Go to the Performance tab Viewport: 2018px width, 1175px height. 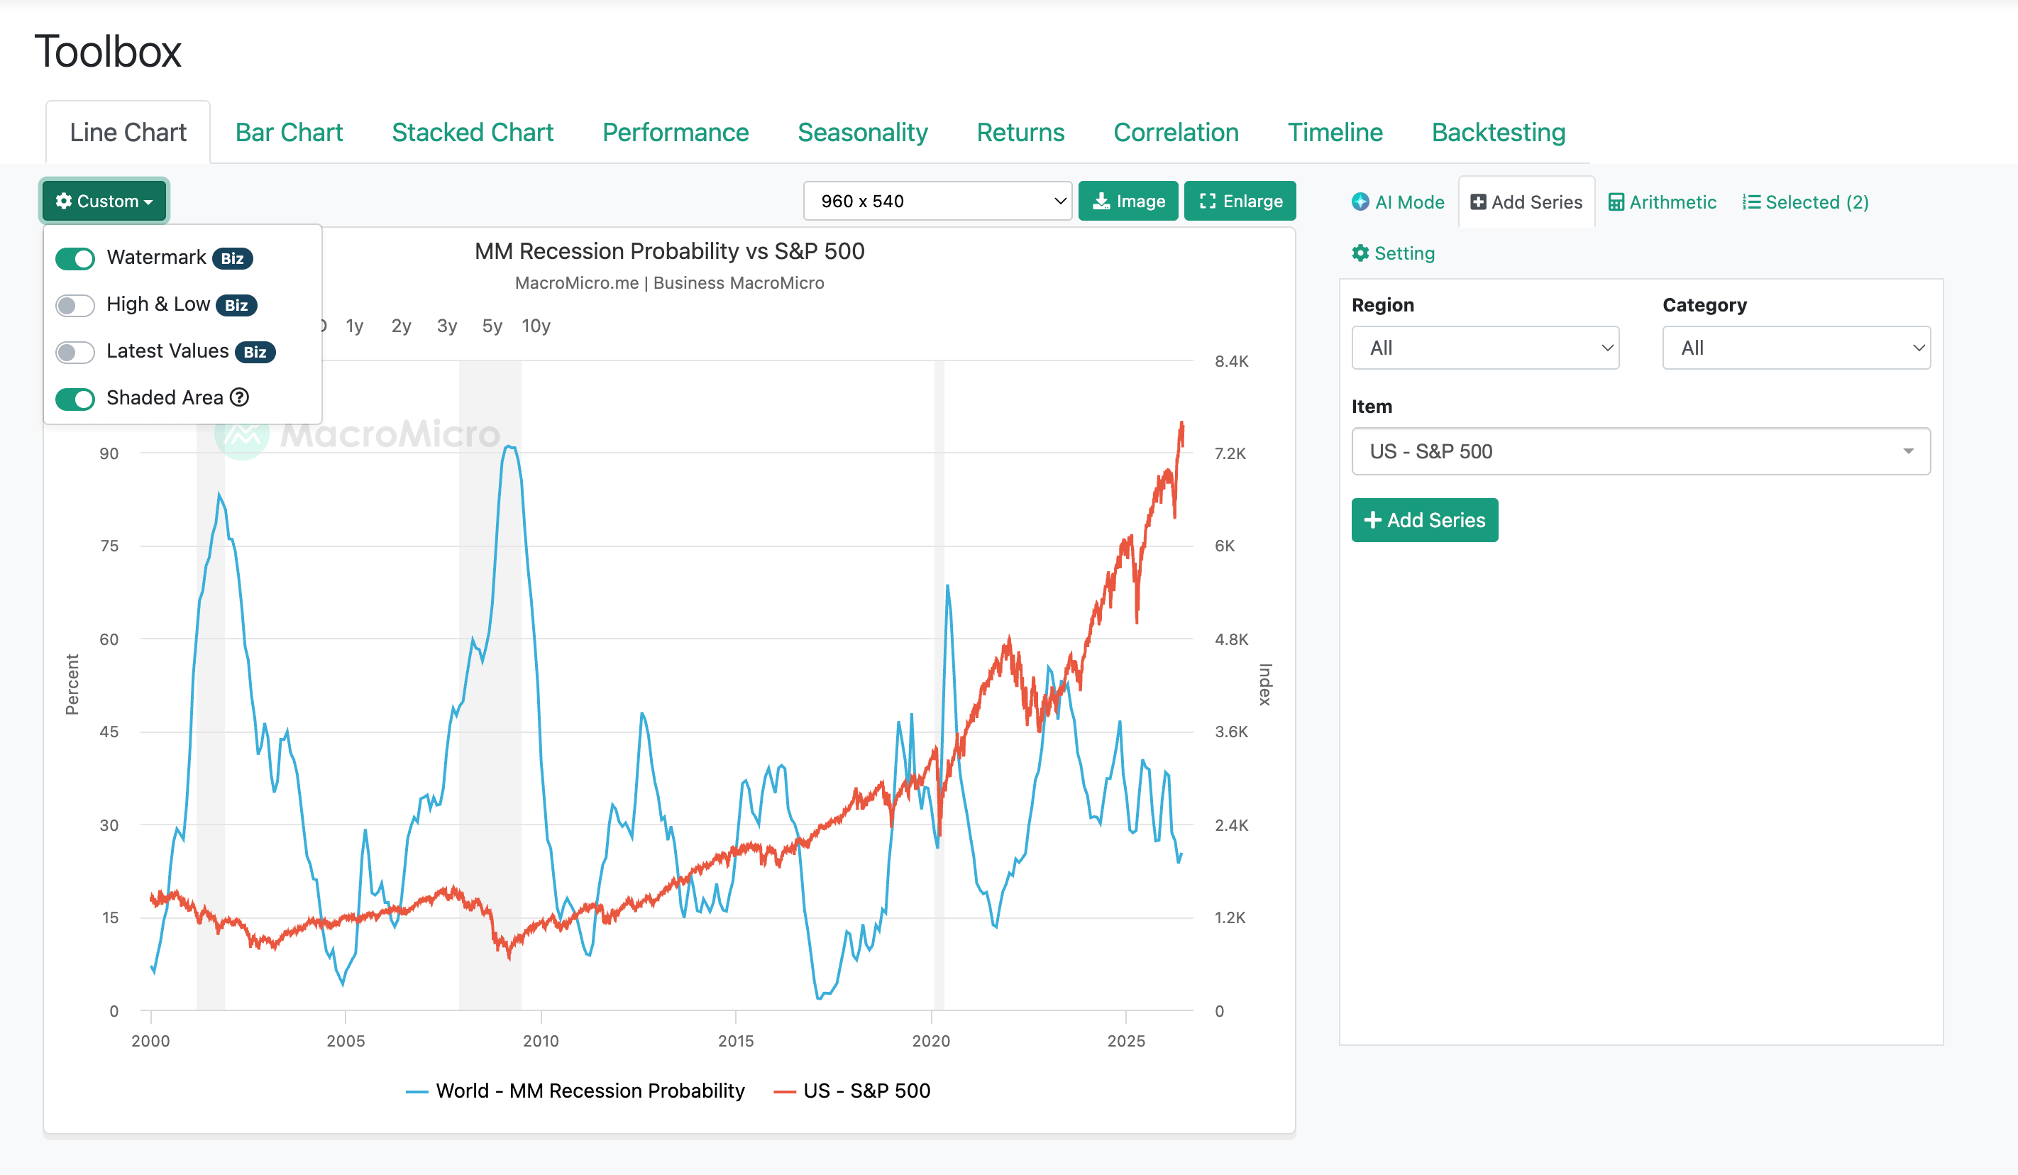tap(676, 132)
